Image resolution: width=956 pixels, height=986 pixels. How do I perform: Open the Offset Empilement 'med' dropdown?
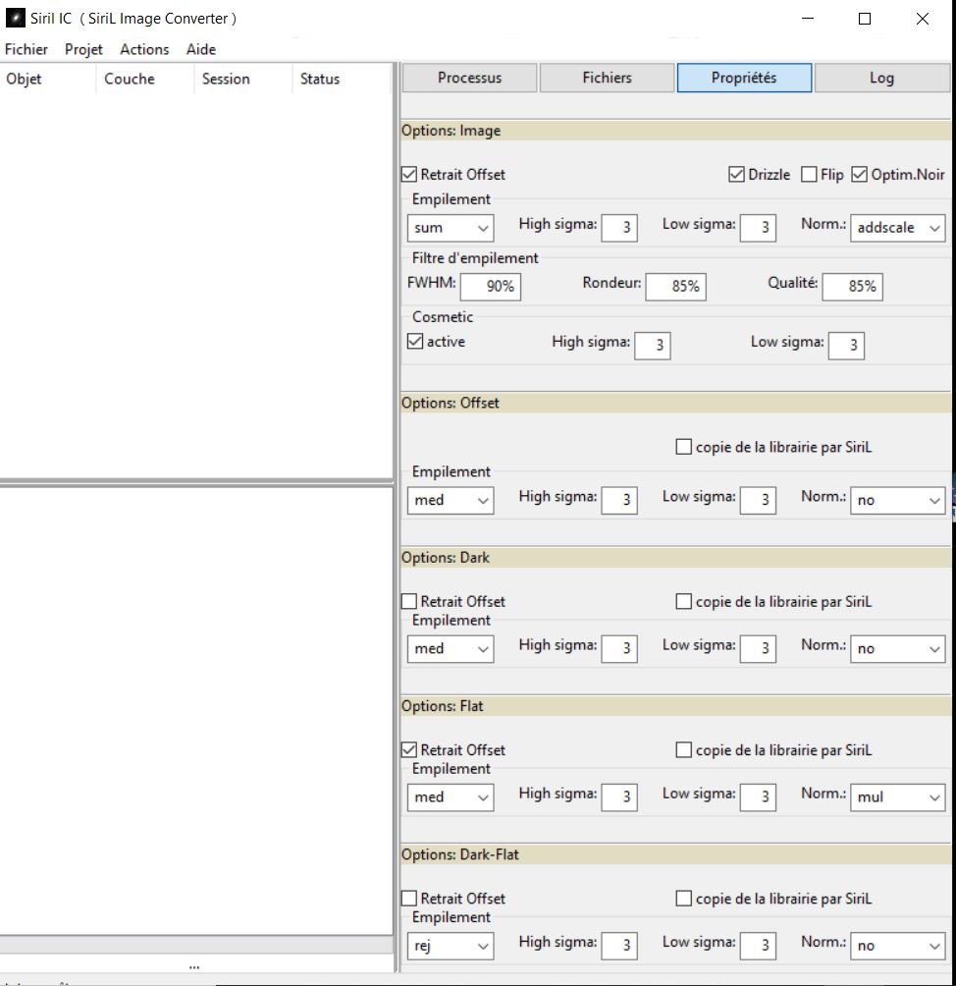click(451, 501)
